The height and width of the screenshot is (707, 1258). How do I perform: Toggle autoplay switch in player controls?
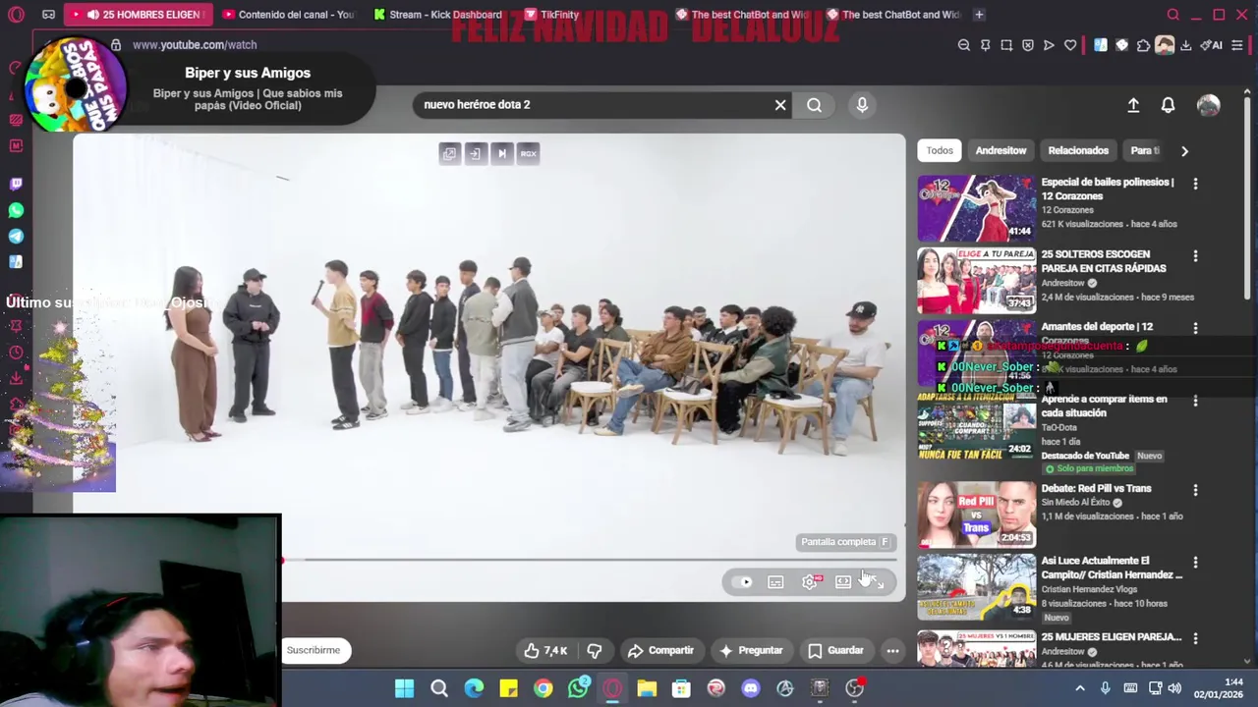coord(744,582)
